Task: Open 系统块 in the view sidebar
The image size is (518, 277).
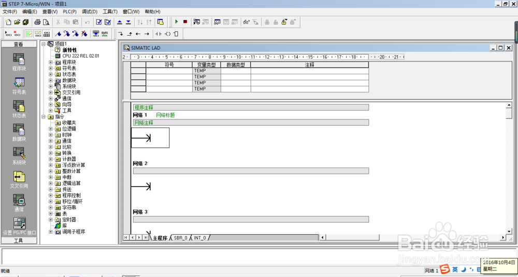Action: [x=19, y=156]
